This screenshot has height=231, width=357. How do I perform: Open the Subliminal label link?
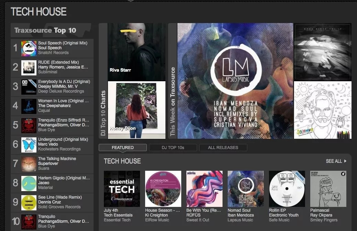point(48,72)
